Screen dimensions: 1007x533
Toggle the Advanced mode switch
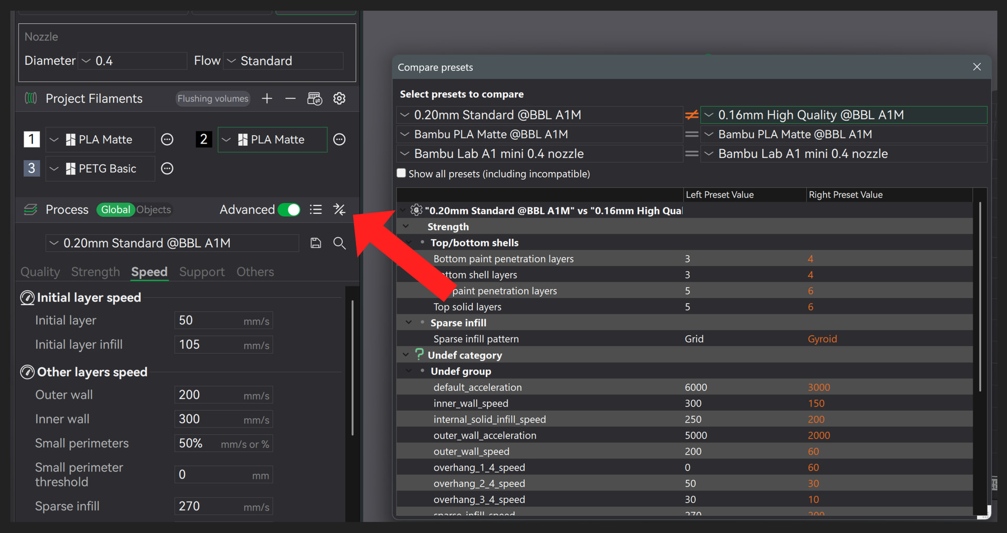289,210
